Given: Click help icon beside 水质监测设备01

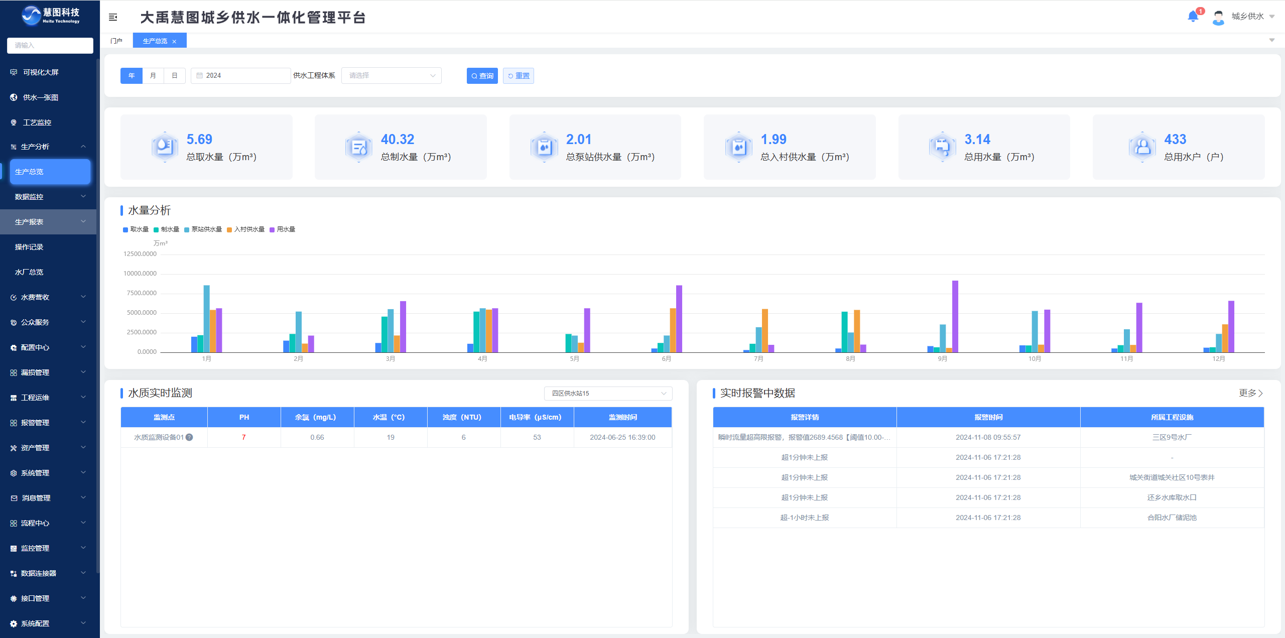Looking at the screenshot, I should point(189,437).
